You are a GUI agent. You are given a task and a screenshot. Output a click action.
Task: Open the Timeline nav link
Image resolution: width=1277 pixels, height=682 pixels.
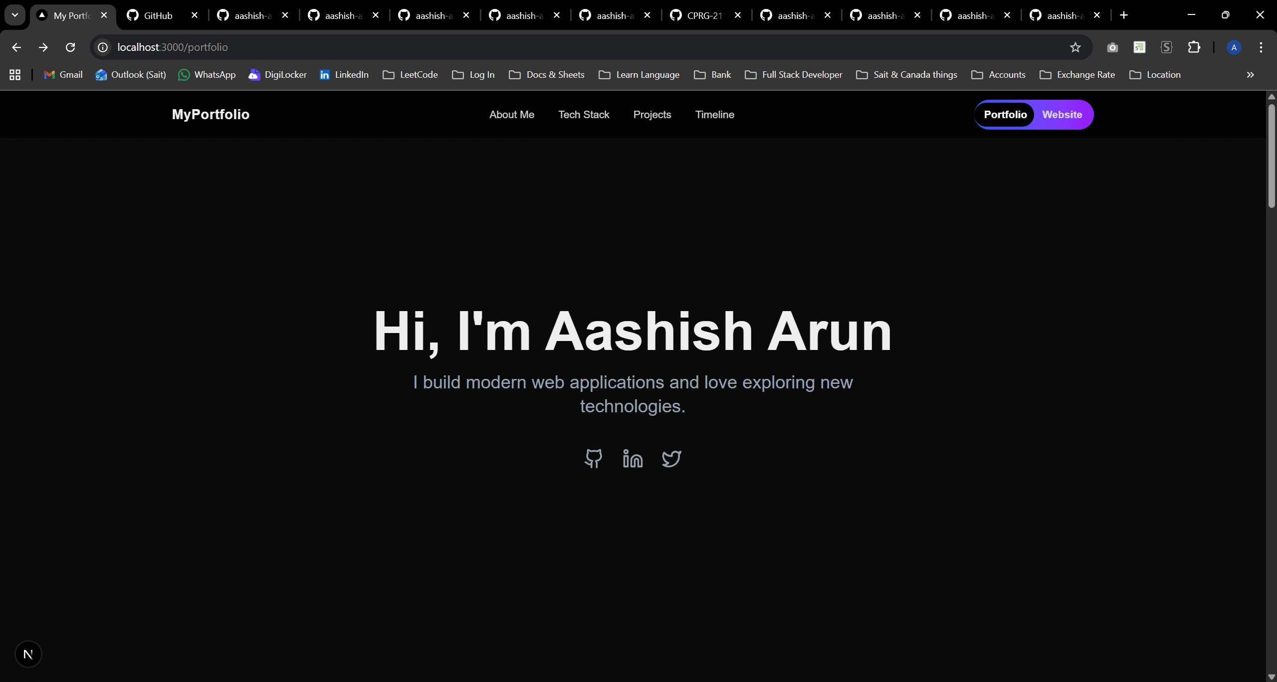pyautogui.click(x=714, y=115)
